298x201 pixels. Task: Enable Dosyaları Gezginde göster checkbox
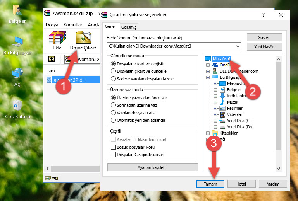point(113,155)
